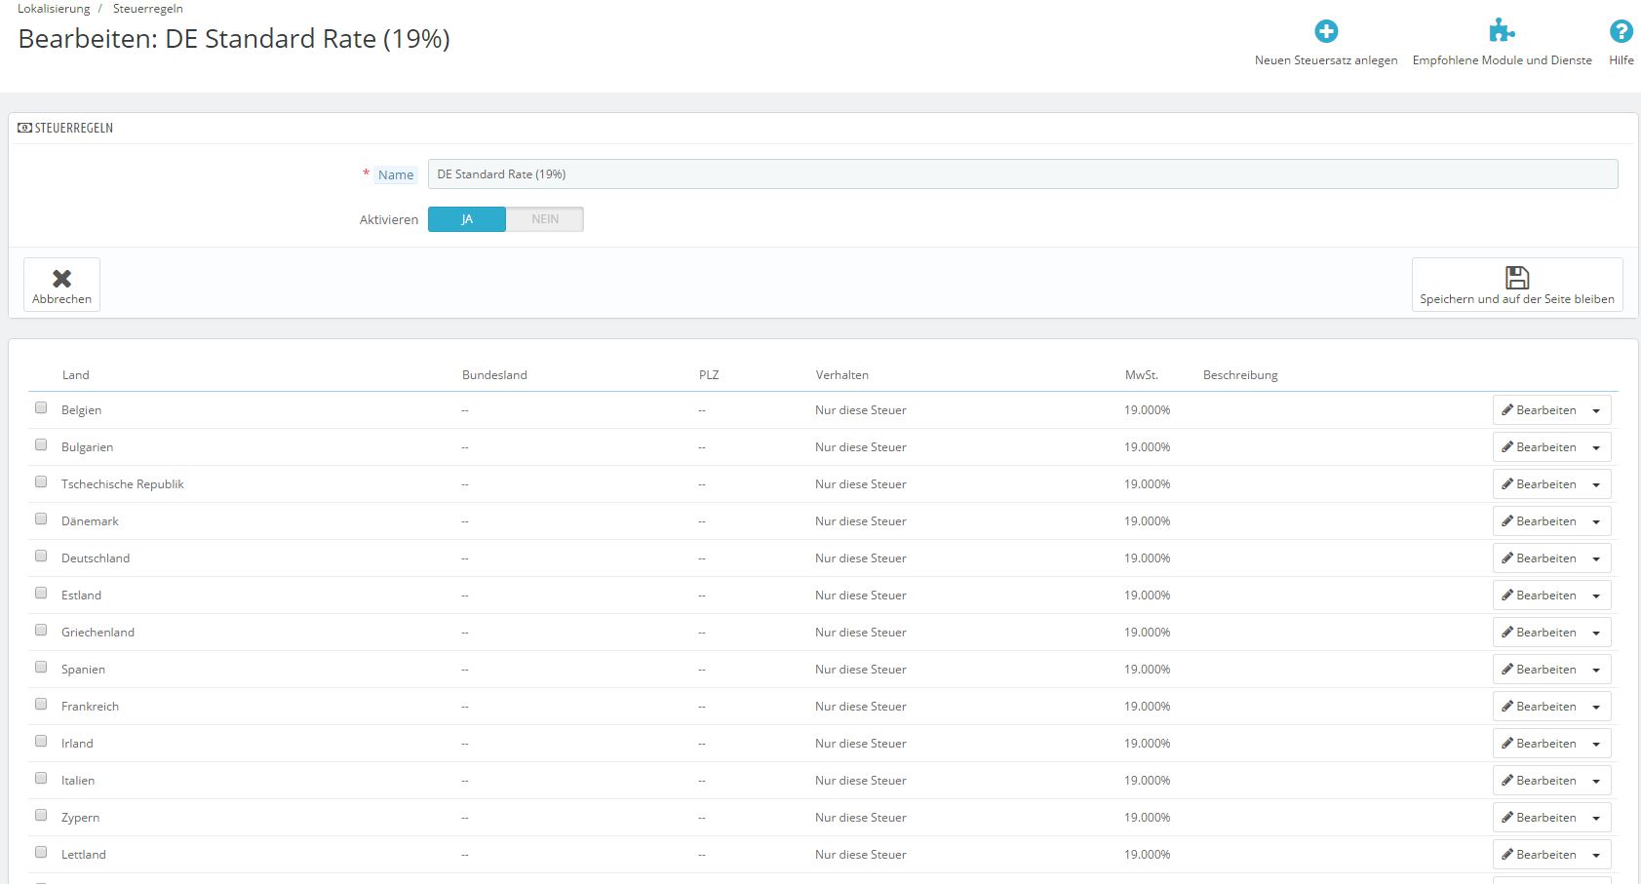Expand the action dropdown for Bulgarien
Screen dimensions: 1641x884
tap(1596, 447)
